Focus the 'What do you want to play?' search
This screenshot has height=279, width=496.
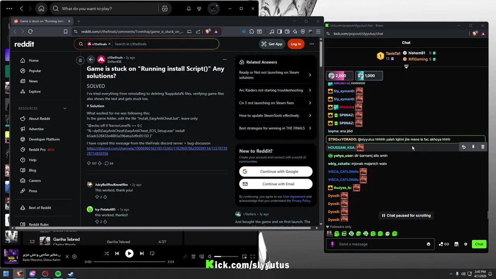(x=105, y=9)
